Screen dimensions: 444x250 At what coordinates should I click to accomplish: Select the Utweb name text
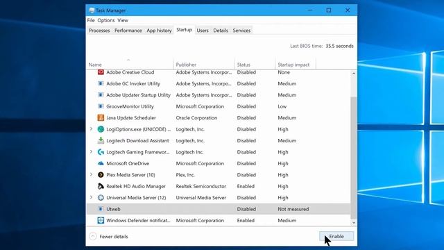point(113,209)
